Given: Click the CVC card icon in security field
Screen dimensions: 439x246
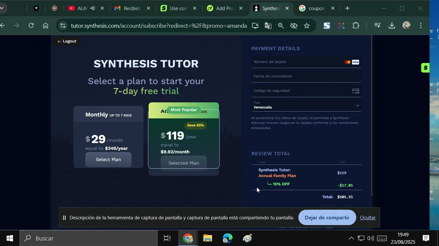Looking at the screenshot, I should coord(356,91).
